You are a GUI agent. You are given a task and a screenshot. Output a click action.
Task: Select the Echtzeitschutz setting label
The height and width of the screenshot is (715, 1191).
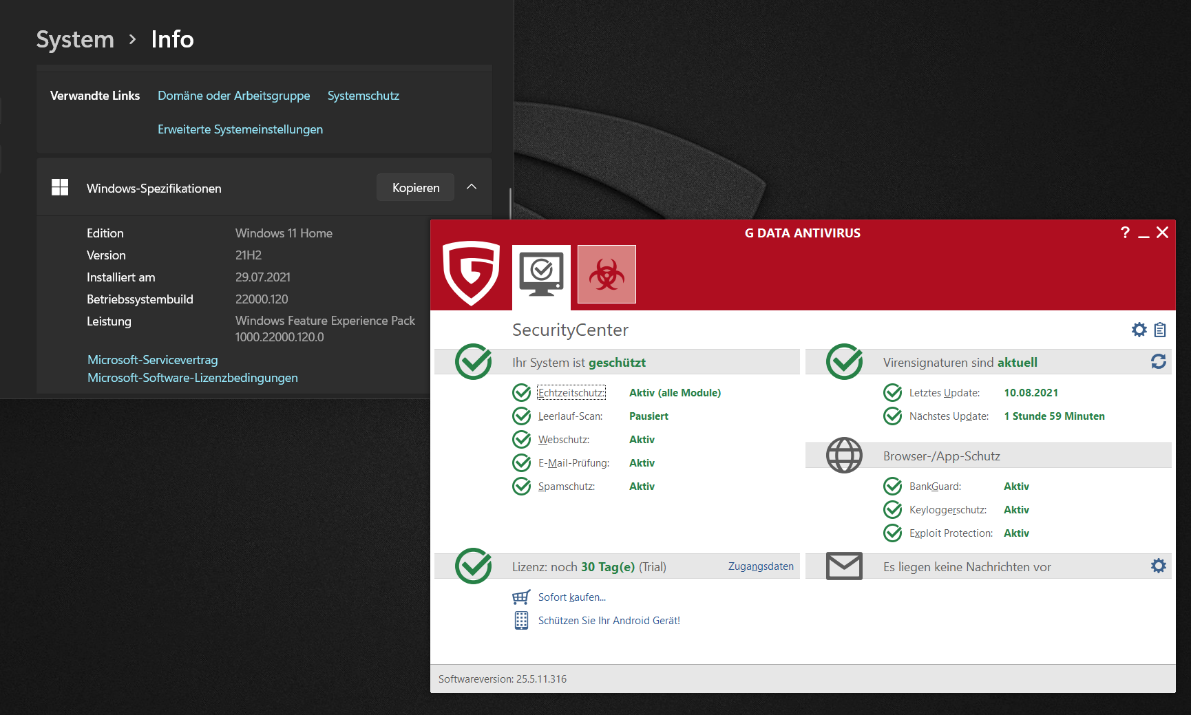pyautogui.click(x=571, y=393)
